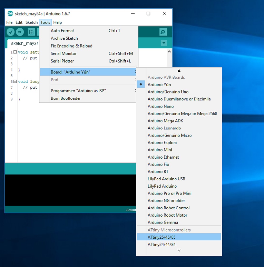This screenshot has height=267, width=264.
Task: Select LilyPad Arduino USB board
Action: pos(179,179)
